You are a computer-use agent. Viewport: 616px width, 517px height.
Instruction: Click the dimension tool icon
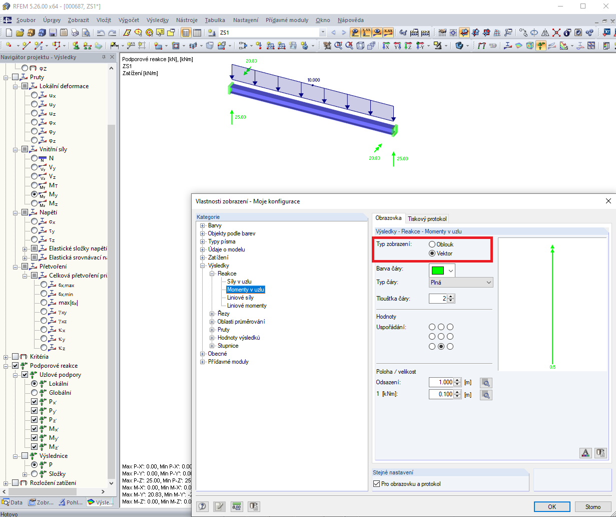tap(114, 46)
